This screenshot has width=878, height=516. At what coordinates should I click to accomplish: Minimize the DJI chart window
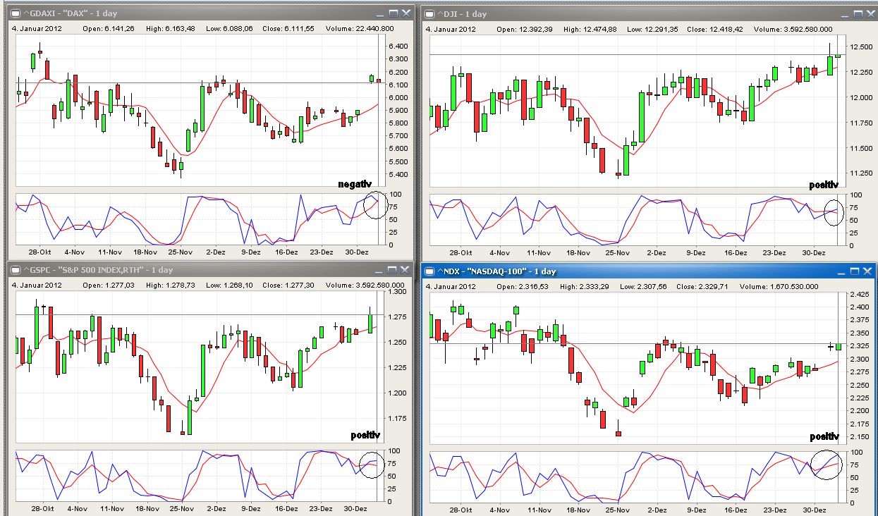coord(846,13)
